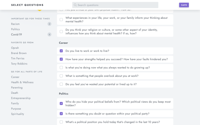
Task: Check the 'wasted your potential' question
Action: [x=61, y=84]
